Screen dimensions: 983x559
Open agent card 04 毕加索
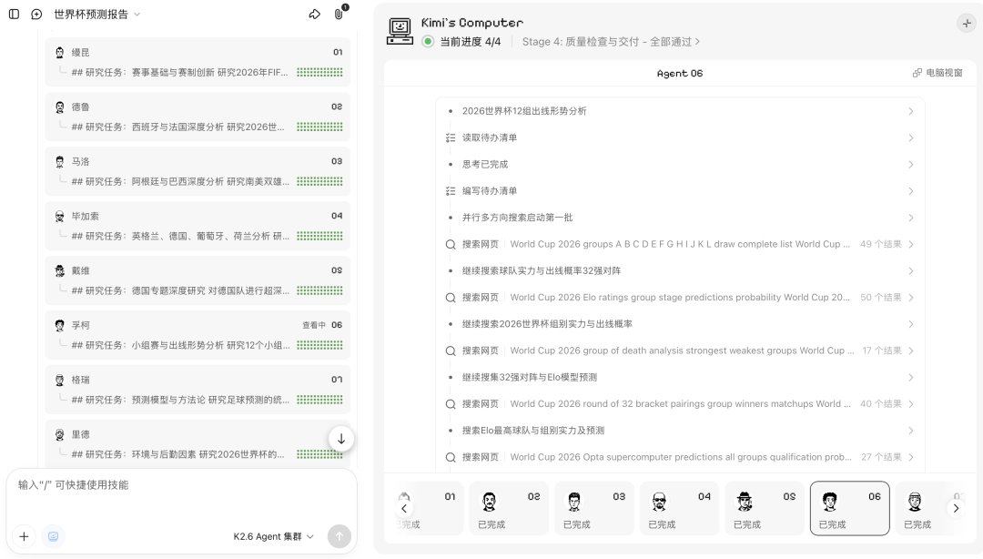click(198, 226)
